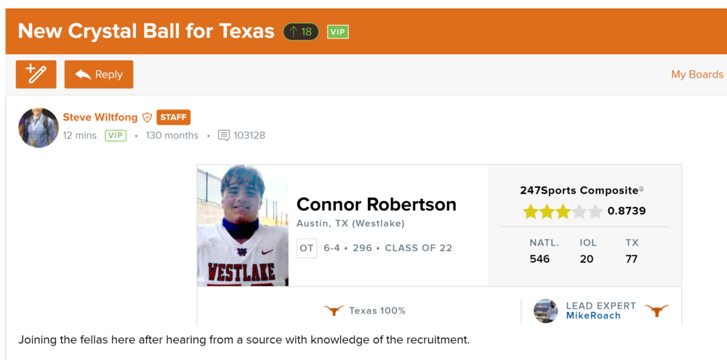The height and width of the screenshot is (360, 727).
Task: Click the Longhorns logo next to Lead Expert
Action: pos(656,311)
